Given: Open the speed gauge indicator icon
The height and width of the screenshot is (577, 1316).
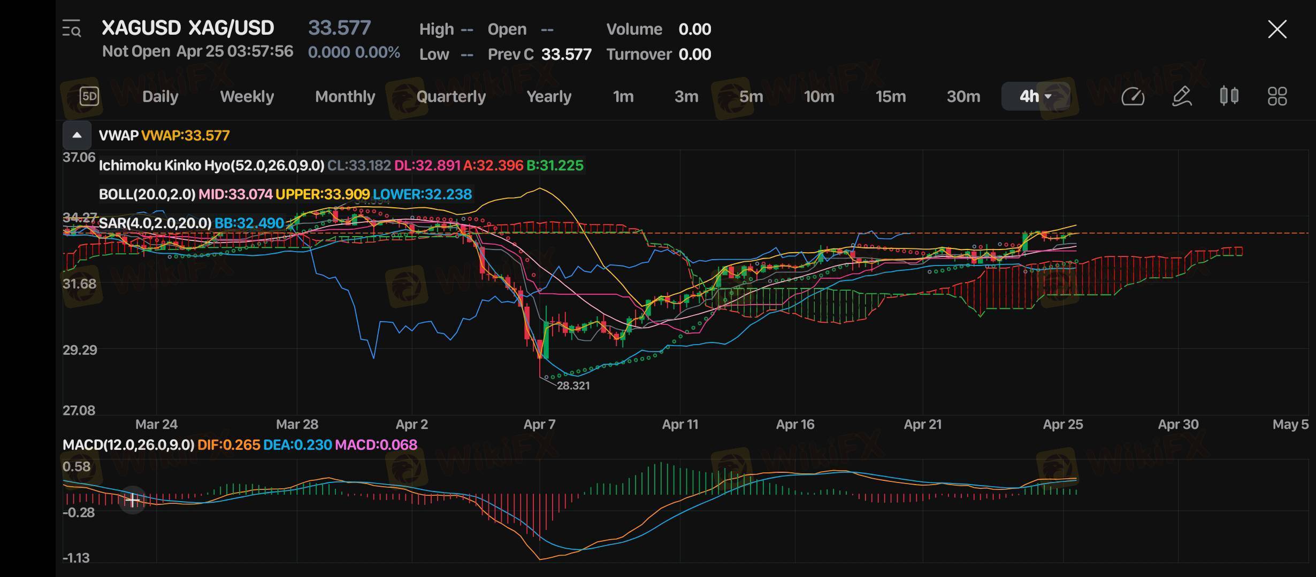Looking at the screenshot, I should (x=1133, y=97).
